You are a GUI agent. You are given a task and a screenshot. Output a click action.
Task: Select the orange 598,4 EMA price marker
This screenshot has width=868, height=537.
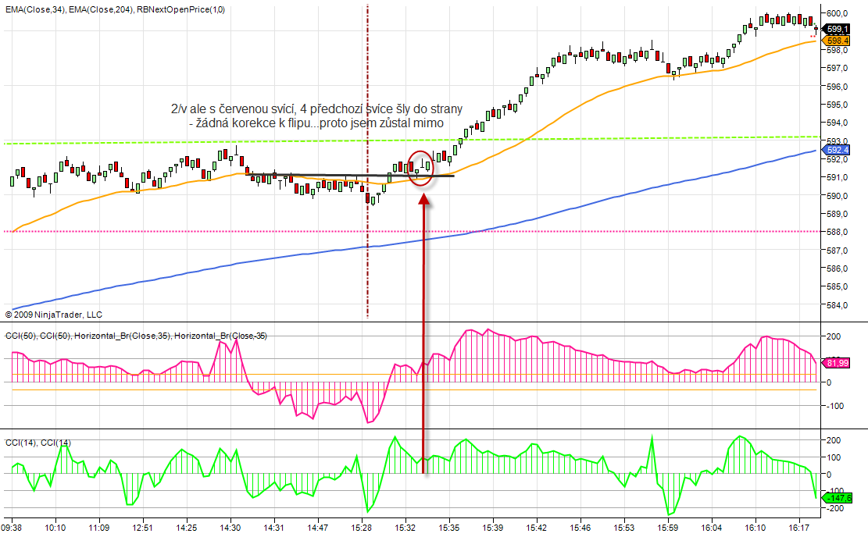[x=837, y=41]
